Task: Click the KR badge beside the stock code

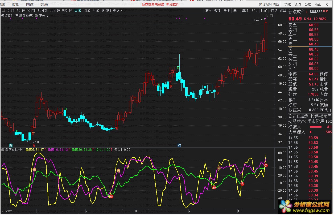Action: tap(326, 11)
